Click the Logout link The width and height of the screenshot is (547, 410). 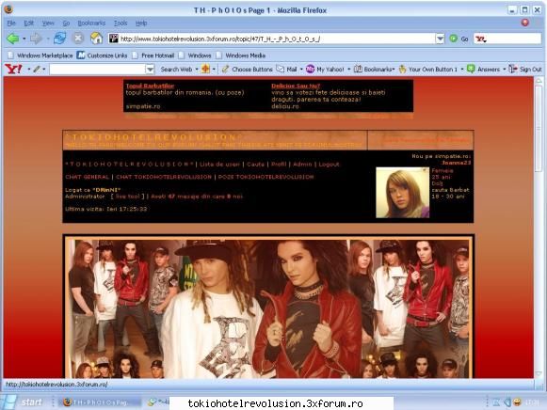click(x=329, y=164)
